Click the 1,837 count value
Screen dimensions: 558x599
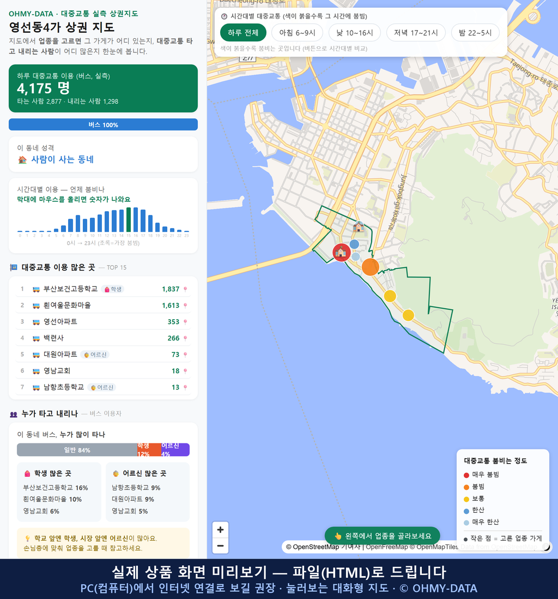coord(171,289)
